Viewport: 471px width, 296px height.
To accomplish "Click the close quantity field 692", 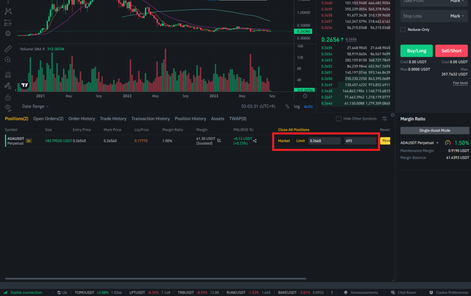I will pos(360,141).
